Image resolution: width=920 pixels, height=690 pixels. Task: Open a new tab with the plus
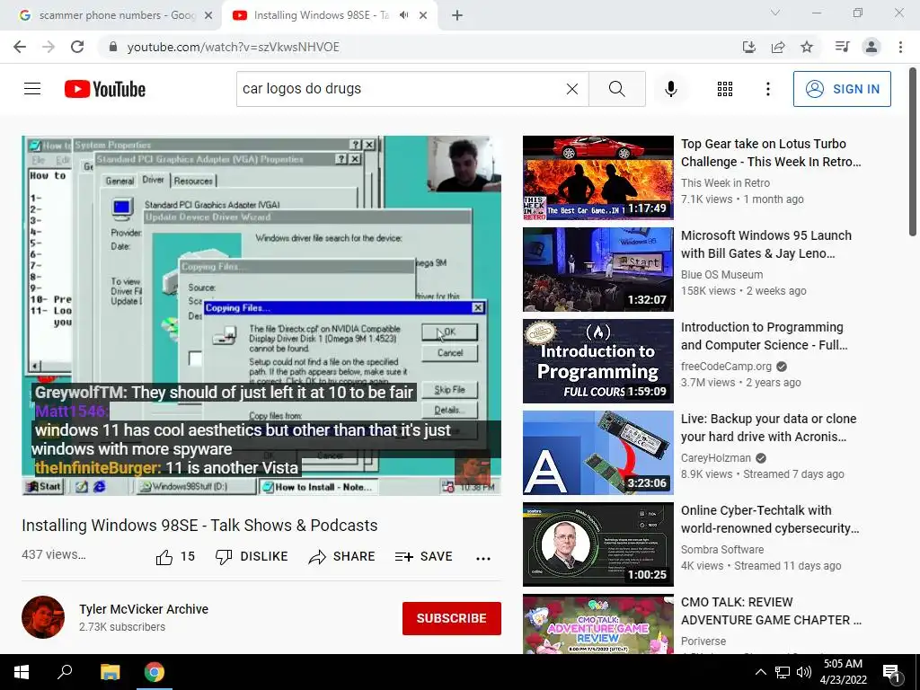pos(457,15)
